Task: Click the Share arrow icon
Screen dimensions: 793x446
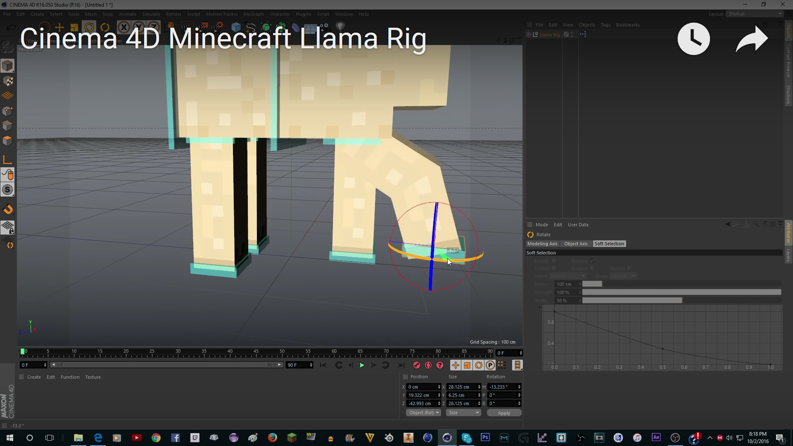Action: pyautogui.click(x=752, y=39)
